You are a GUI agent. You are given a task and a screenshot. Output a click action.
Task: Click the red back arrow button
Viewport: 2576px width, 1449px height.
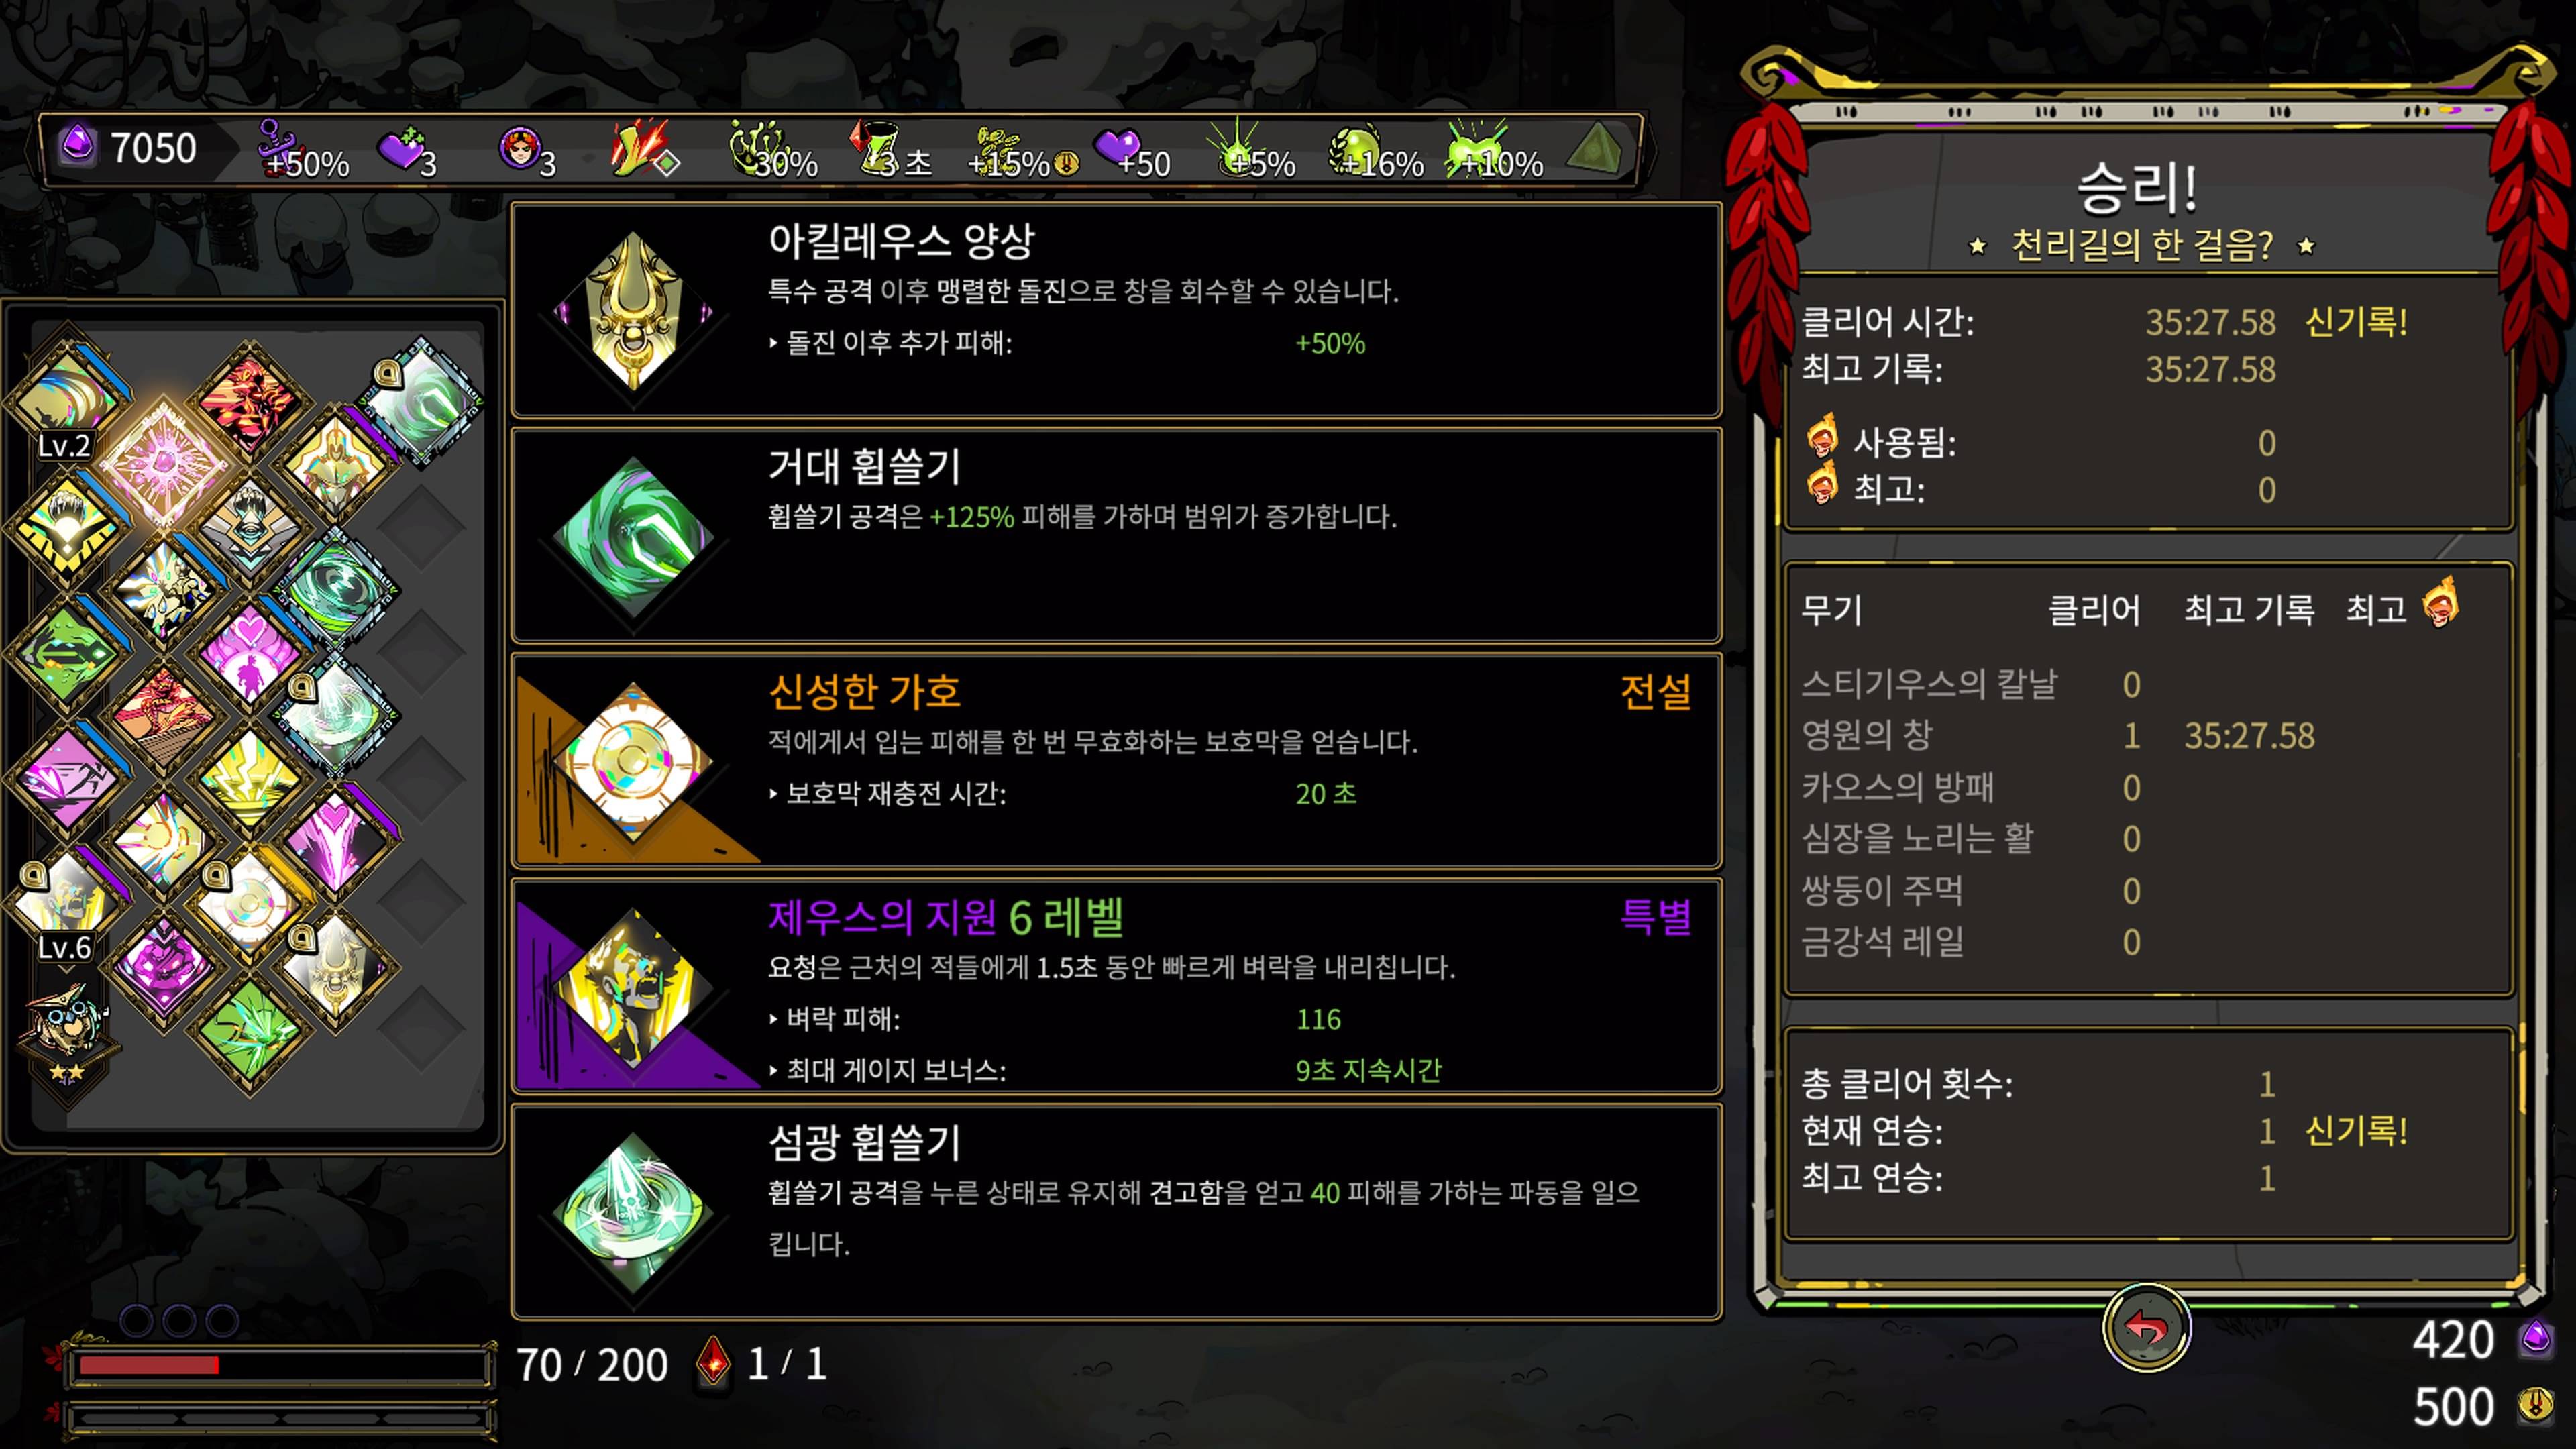click(x=2146, y=1328)
